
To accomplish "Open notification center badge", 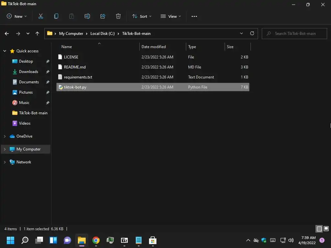I will click(x=322, y=240).
